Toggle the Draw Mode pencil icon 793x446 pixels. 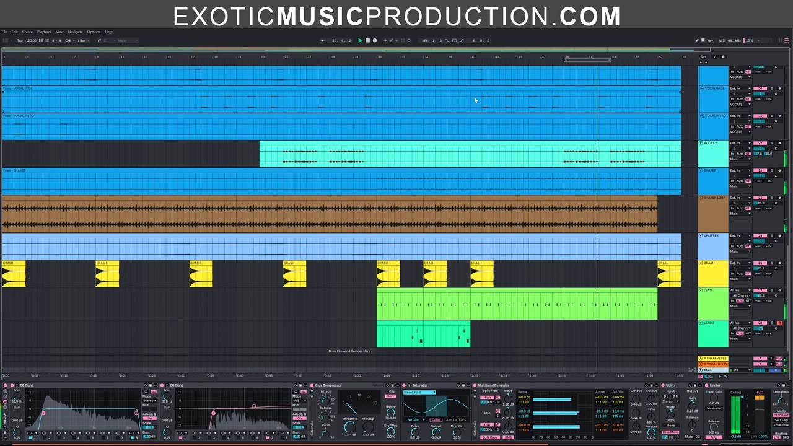[x=697, y=40]
